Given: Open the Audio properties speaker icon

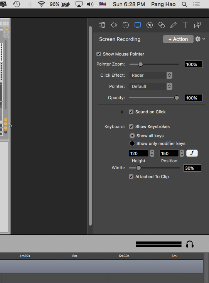Looking at the screenshot, I should [x=113, y=25].
